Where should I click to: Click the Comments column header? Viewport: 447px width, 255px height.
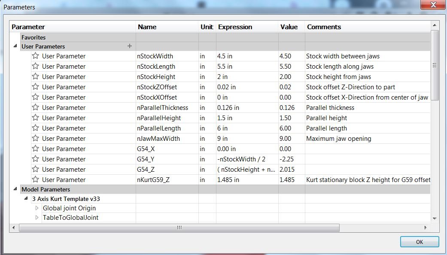tap(368, 27)
